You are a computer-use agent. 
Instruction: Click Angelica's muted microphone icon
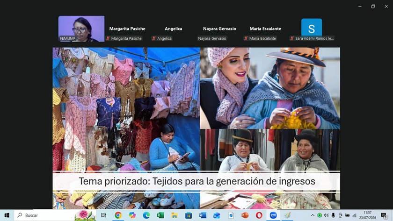tap(154, 38)
